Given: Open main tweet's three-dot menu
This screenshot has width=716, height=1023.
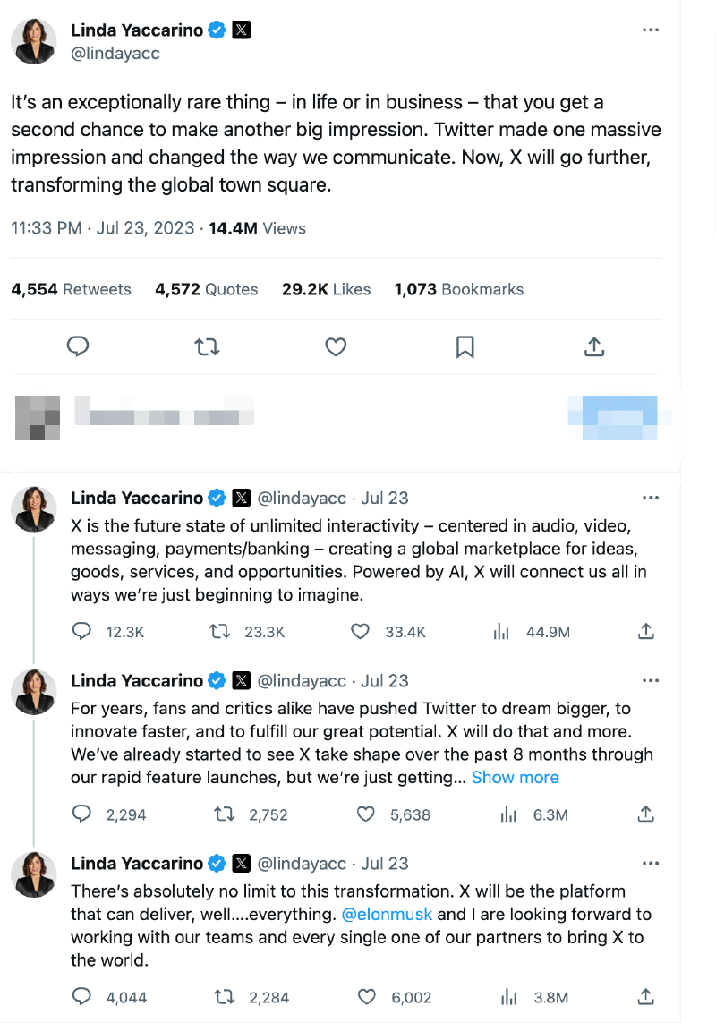Looking at the screenshot, I should (x=651, y=30).
